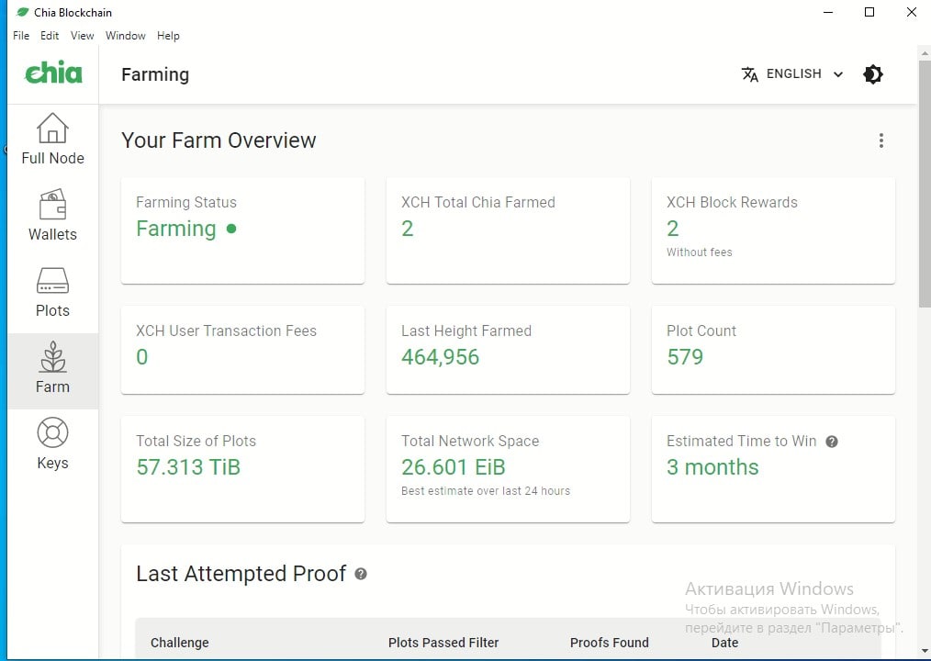Click the scrollbar down arrow
Viewport: 931px width, 661px height.
[925, 652]
